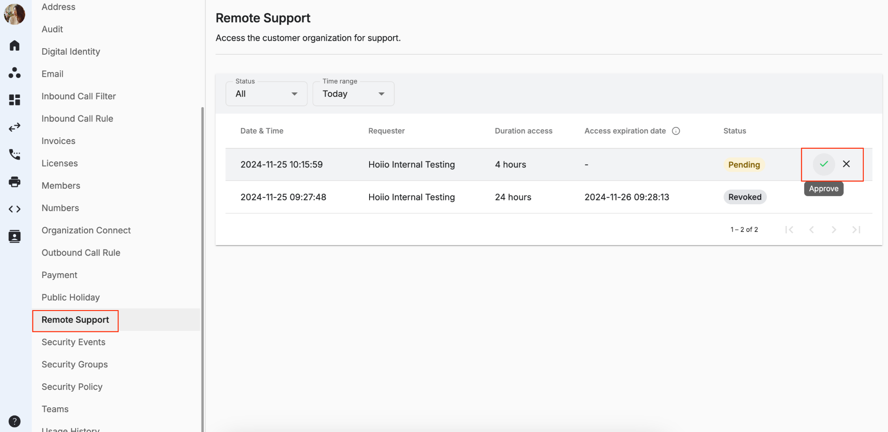Open Security Events page
The image size is (888, 432).
pos(73,342)
